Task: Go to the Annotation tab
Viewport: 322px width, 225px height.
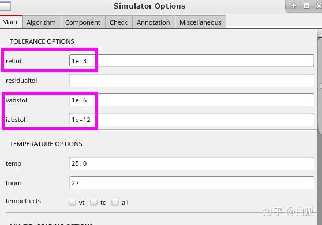Action: point(153,22)
